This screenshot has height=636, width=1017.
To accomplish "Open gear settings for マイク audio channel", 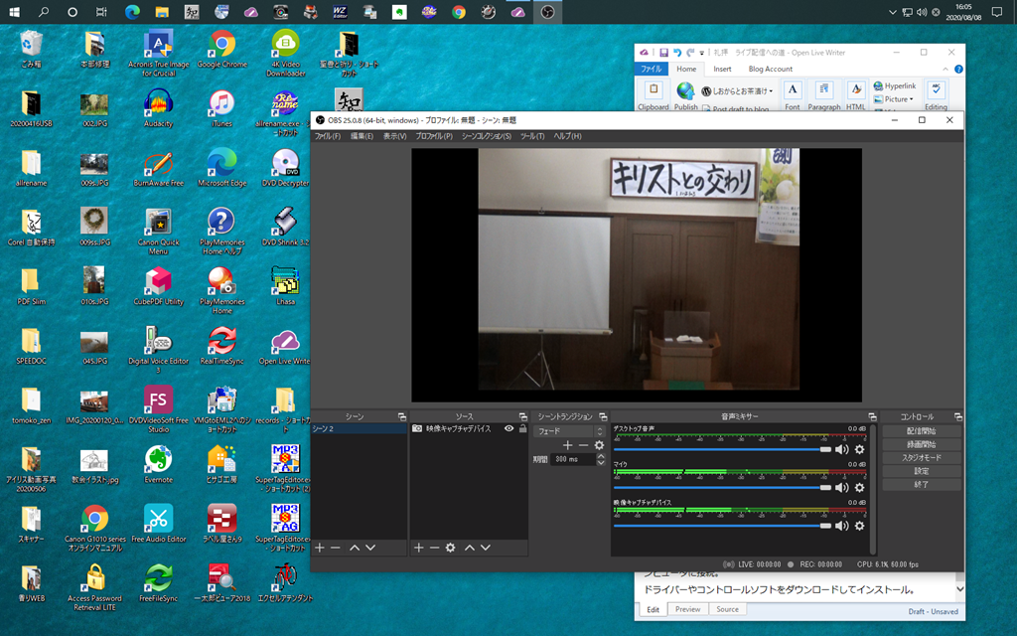I will pyautogui.click(x=859, y=487).
